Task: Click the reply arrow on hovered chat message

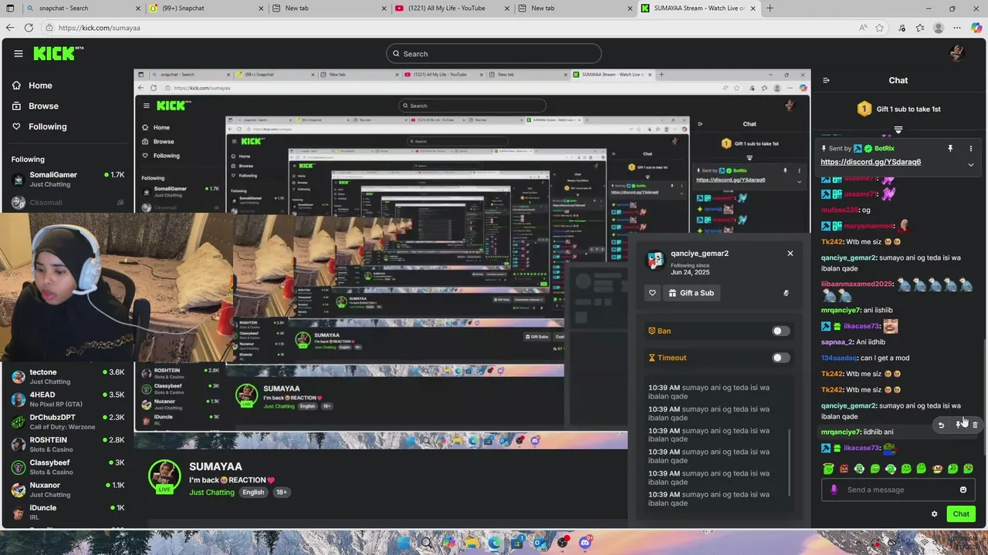Action: [x=941, y=425]
